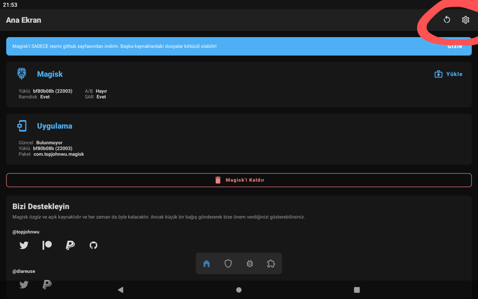Switch to the Logs bug tab
This screenshot has width=478, height=299.
250,264
